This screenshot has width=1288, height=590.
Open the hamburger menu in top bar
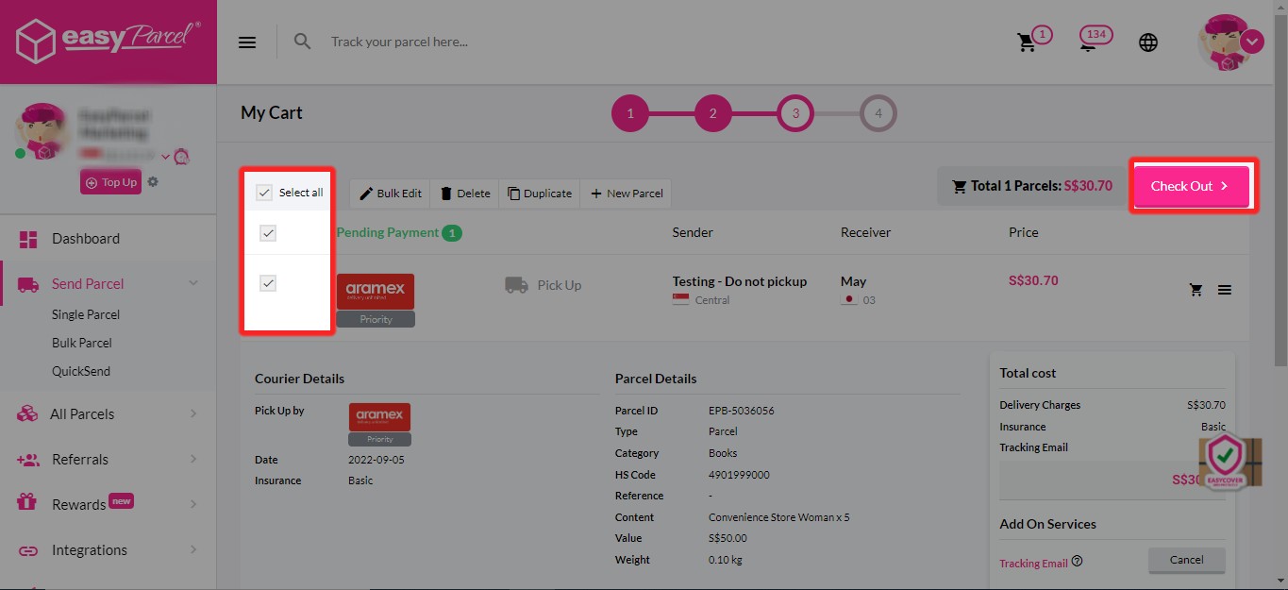(247, 42)
